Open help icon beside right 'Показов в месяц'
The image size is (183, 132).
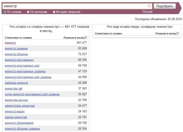[x=178, y=33]
